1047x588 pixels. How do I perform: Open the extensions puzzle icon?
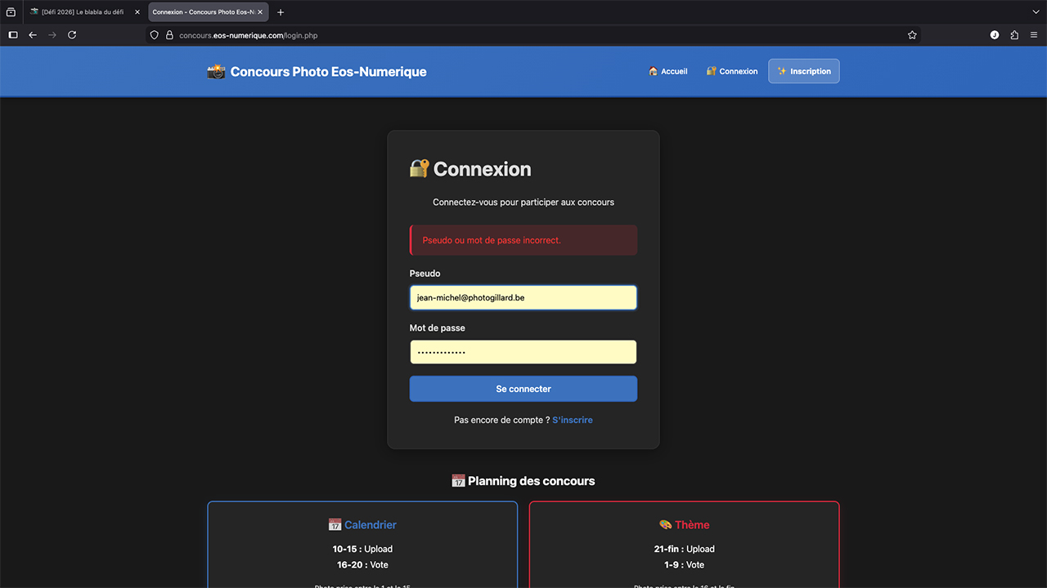point(1014,35)
